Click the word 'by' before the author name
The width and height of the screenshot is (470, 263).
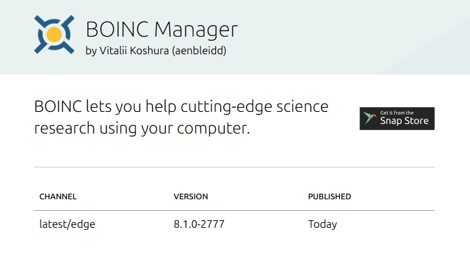coord(91,51)
